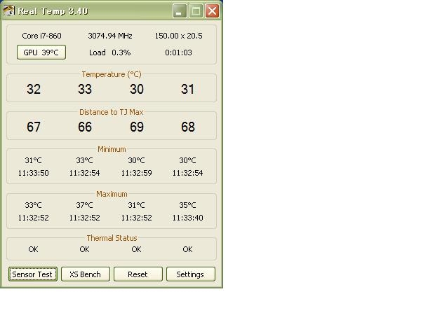Click Distance to TJ Max value 69
Screen dimensions: 421x315
[x=137, y=127]
